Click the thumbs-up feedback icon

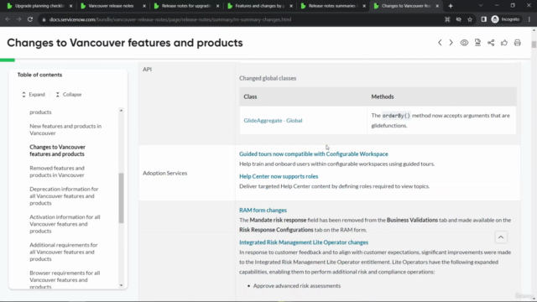point(504,43)
